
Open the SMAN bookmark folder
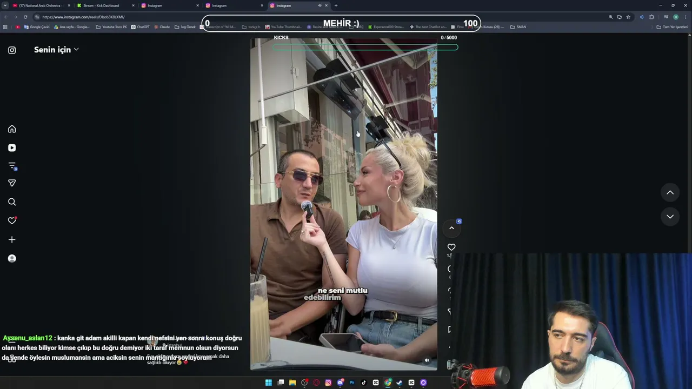tap(518, 27)
